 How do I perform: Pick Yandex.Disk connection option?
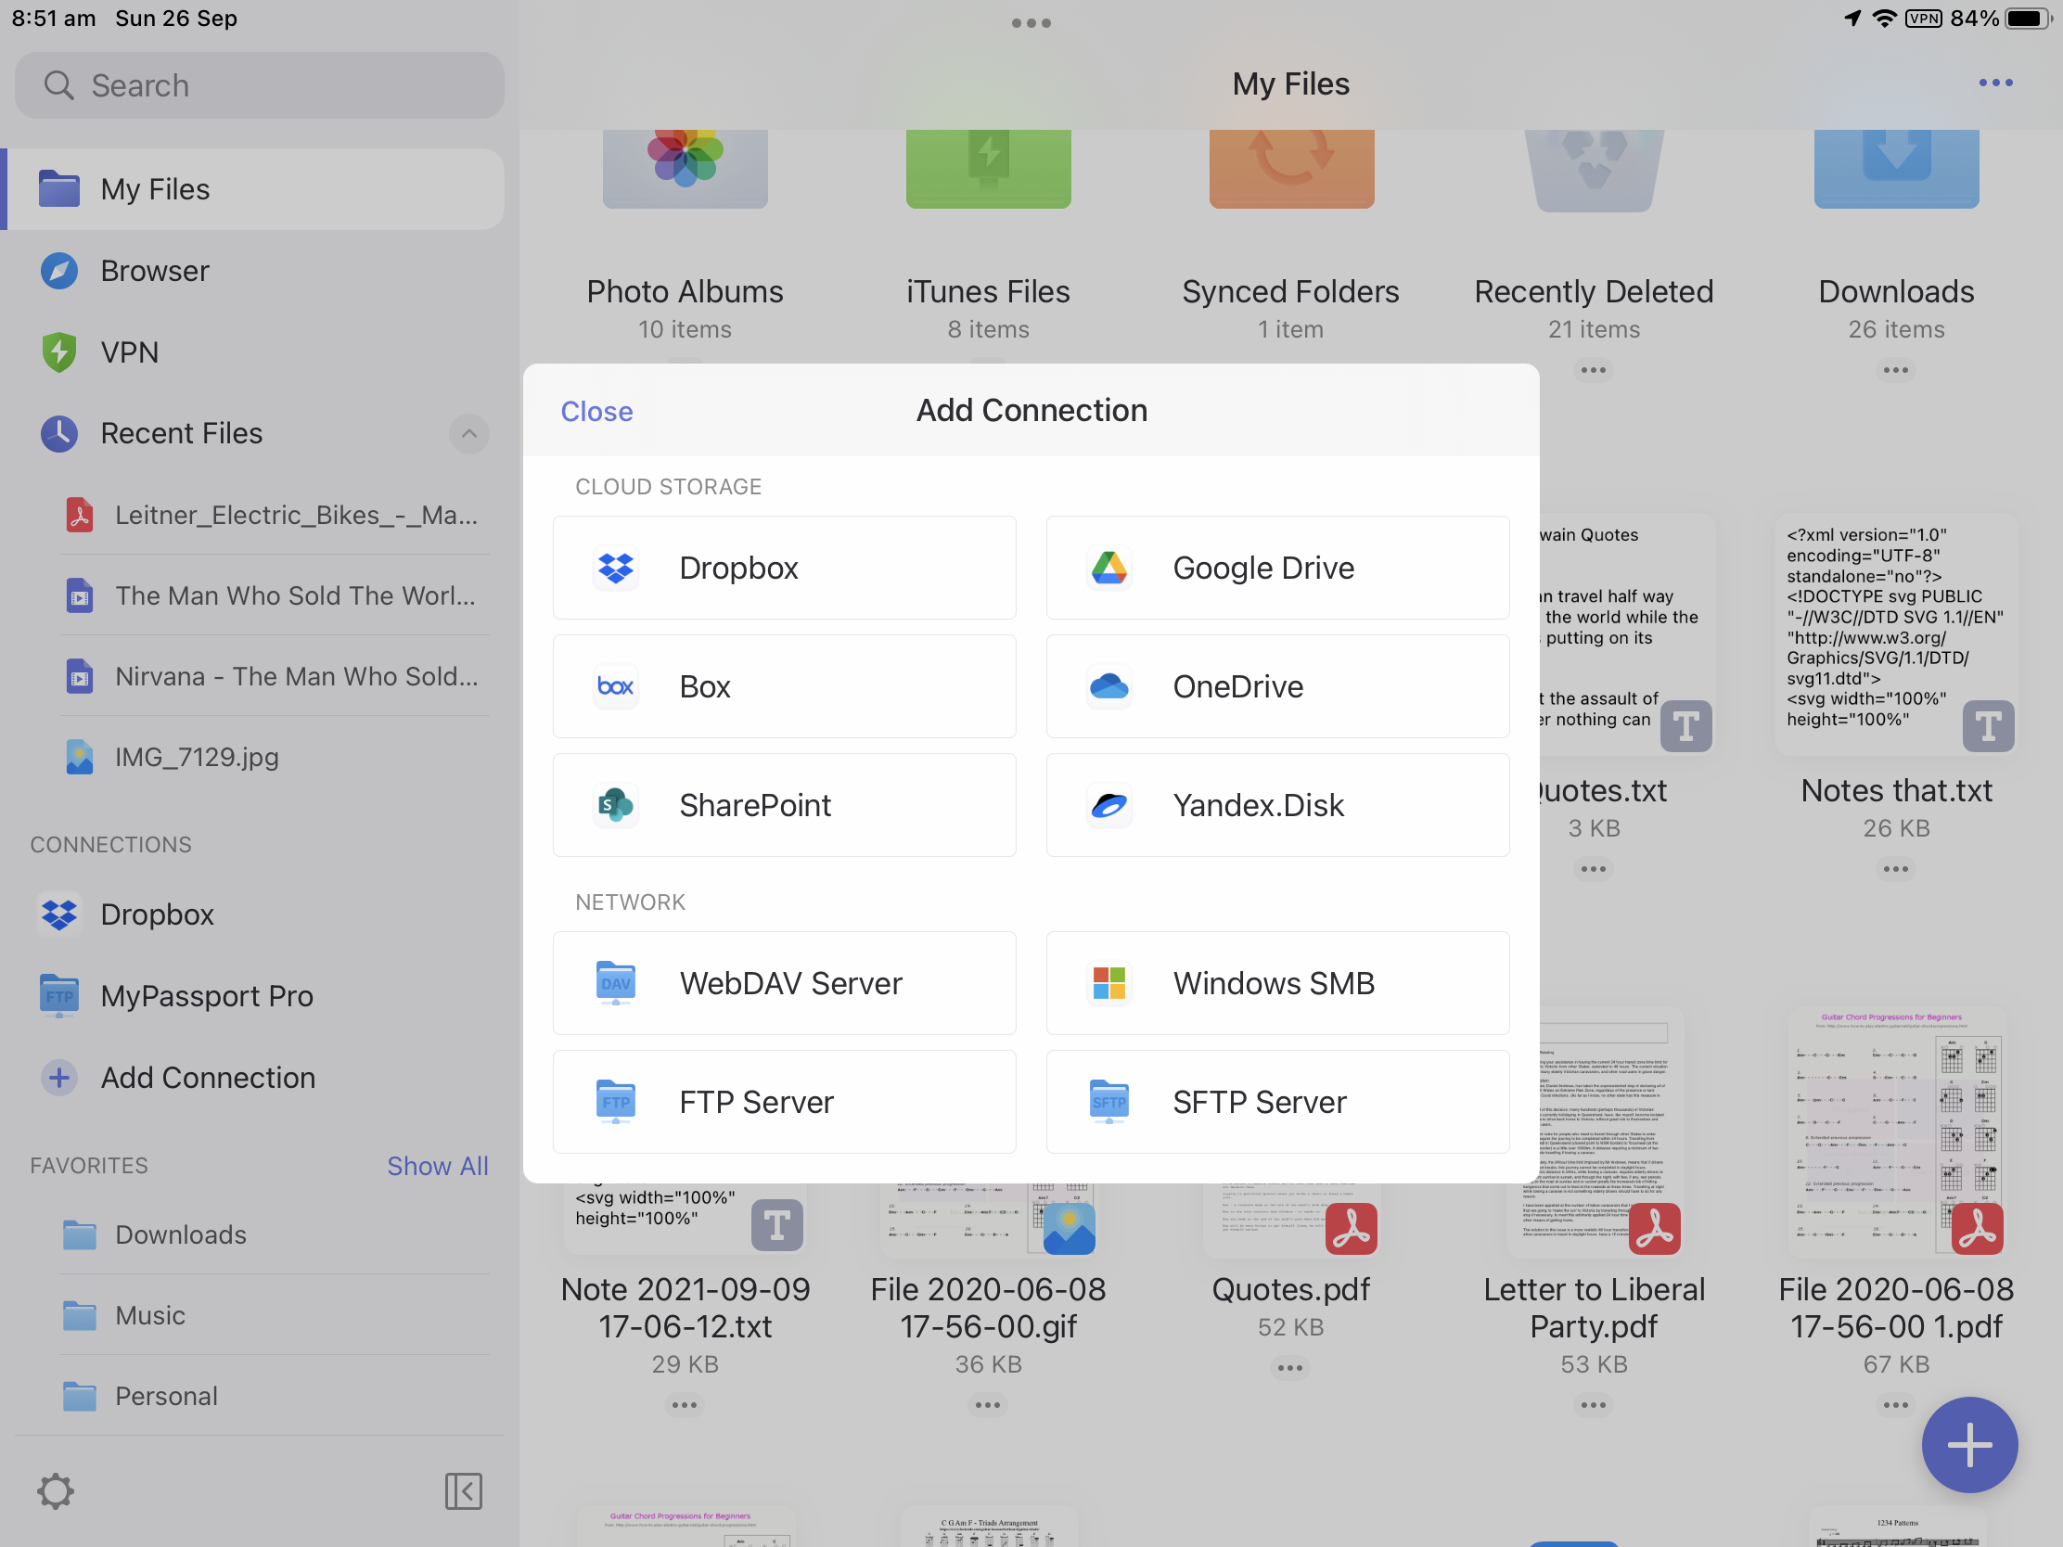[x=1276, y=805]
